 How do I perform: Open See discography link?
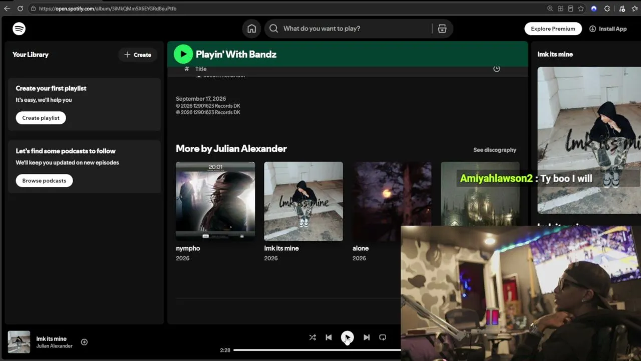click(495, 150)
